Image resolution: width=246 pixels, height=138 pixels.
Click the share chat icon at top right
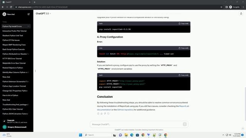(241, 14)
